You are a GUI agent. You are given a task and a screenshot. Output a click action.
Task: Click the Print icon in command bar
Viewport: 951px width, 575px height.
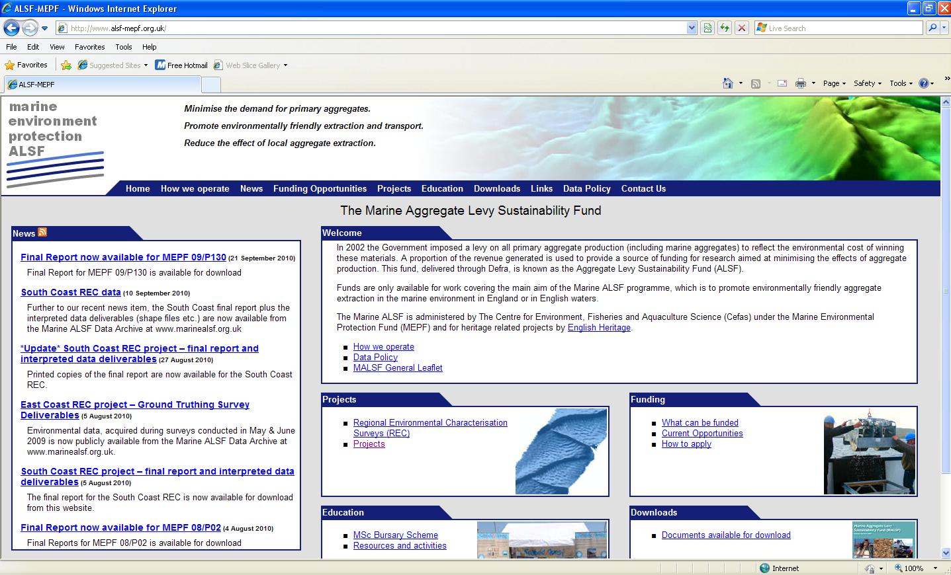800,83
